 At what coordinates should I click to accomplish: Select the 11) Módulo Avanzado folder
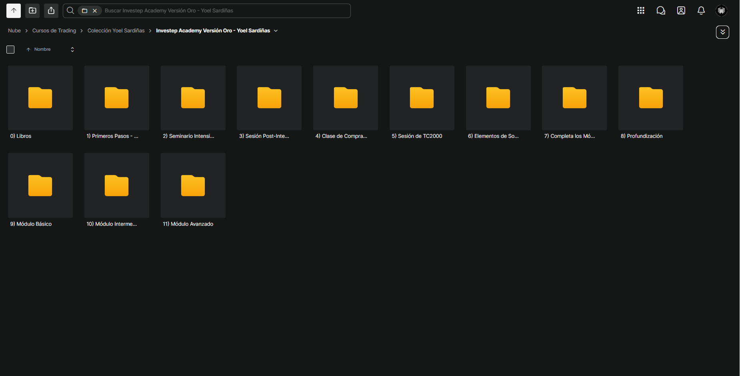[193, 191]
